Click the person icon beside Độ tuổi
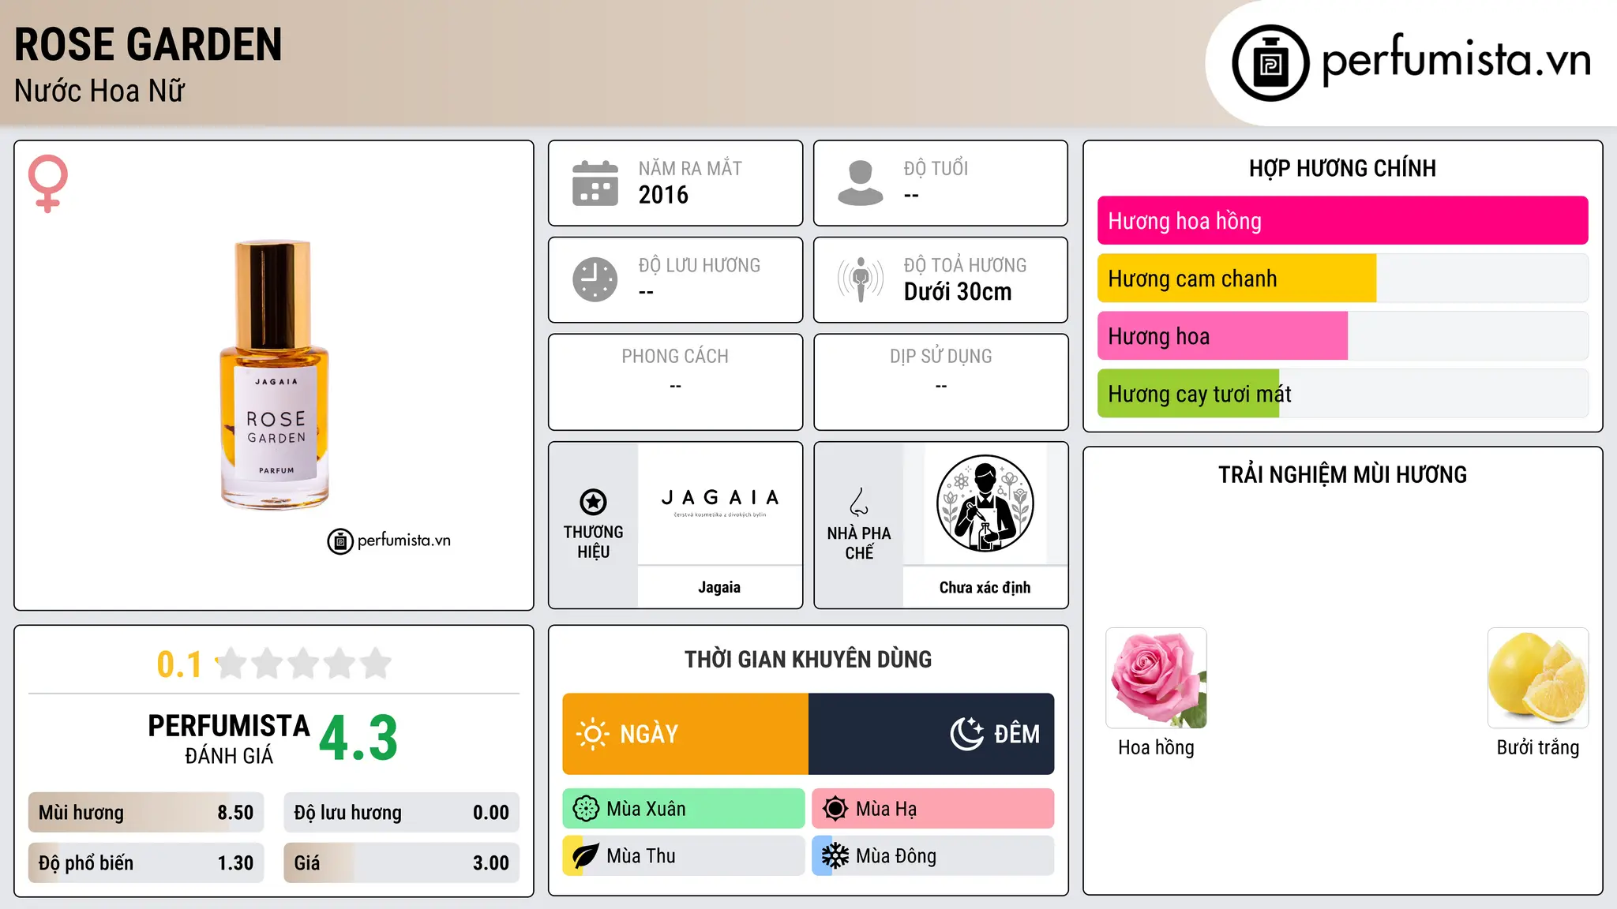Viewport: 1617px width, 909px height. point(860,183)
